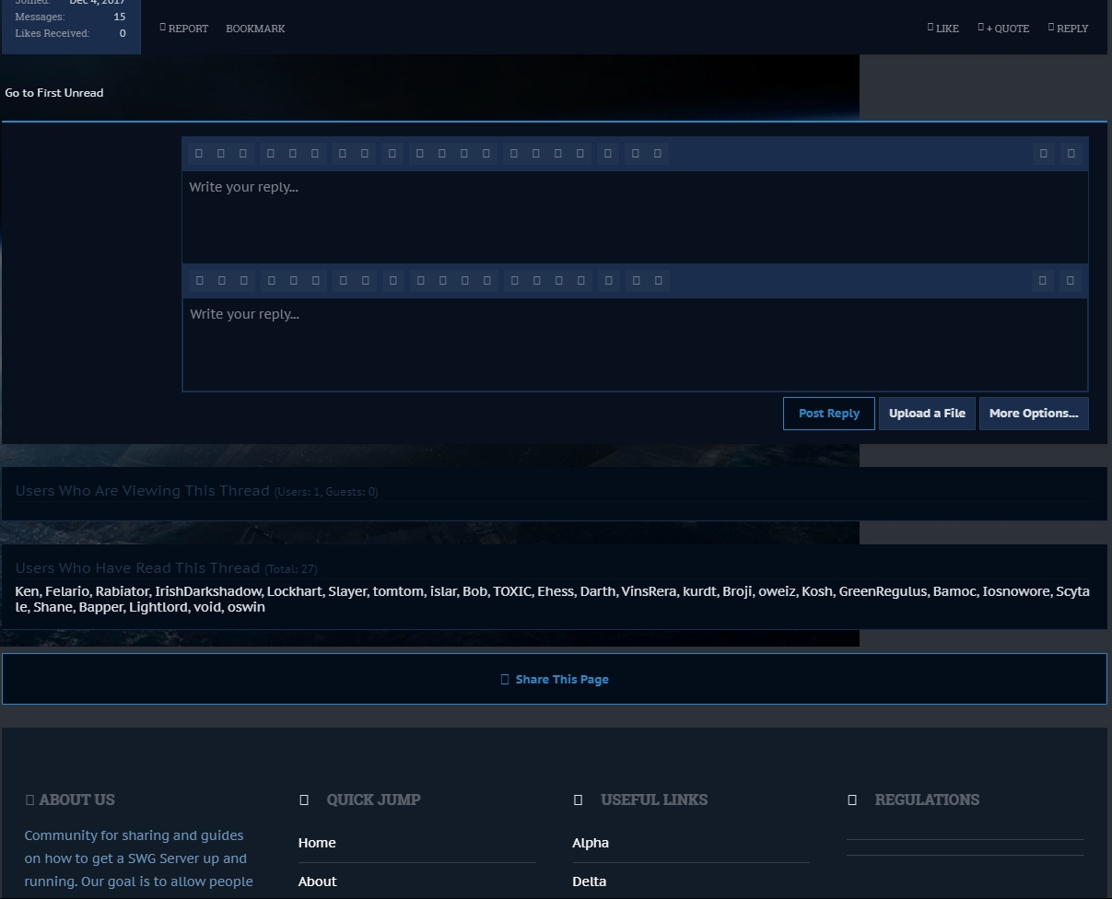Click Unlink in the upper editor toolbar
The image size is (1112, 899).
click(365, 154)
